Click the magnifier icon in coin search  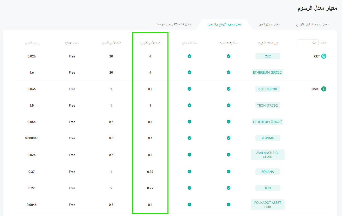(314, 43)
